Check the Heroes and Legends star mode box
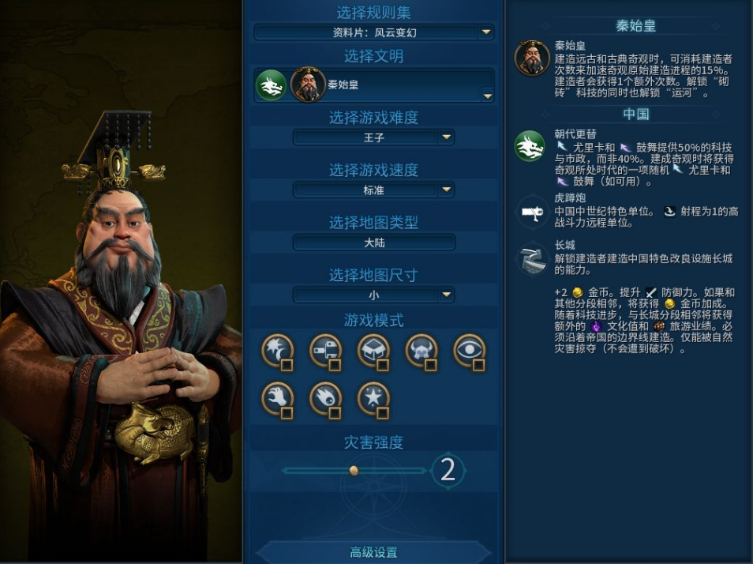 [383, 413]
